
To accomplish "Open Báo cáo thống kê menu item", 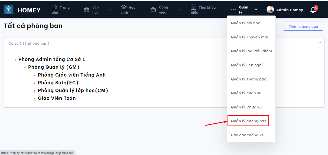I will click(x=247, y=135).
